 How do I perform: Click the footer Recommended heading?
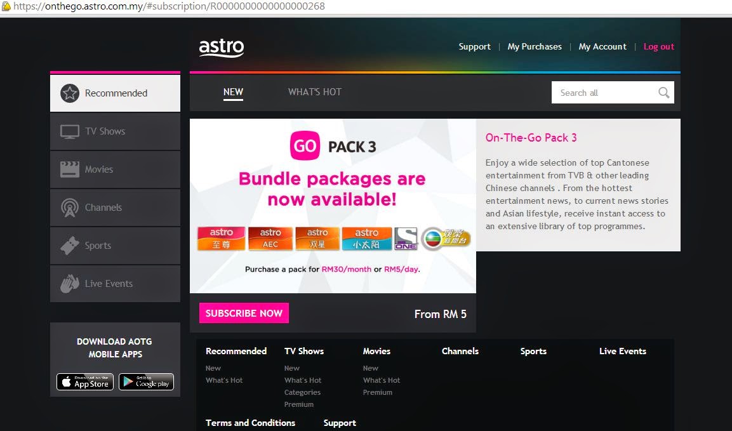point(236,351)
